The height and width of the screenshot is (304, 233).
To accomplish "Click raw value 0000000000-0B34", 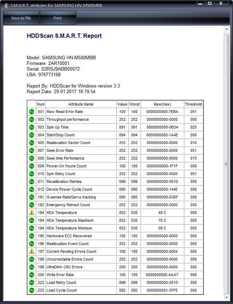I will pyautogui.click(x=162, y=127).
